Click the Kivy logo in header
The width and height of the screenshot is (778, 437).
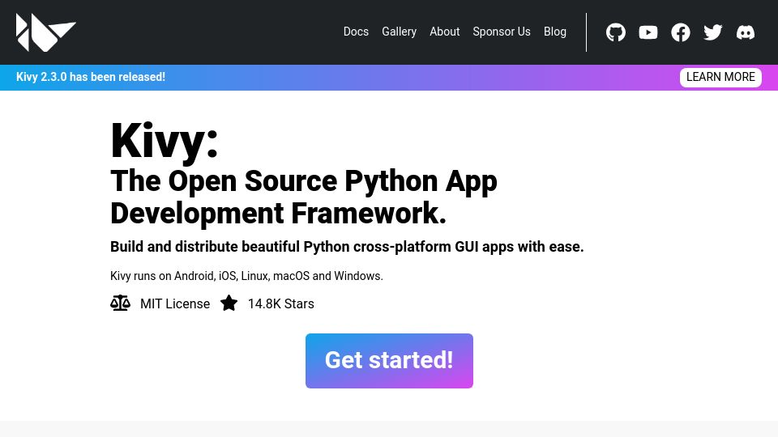pyautogui.click(x=45, y=32)
